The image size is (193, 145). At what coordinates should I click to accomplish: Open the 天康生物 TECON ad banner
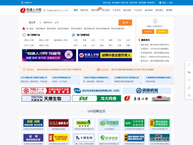(46, 98)
